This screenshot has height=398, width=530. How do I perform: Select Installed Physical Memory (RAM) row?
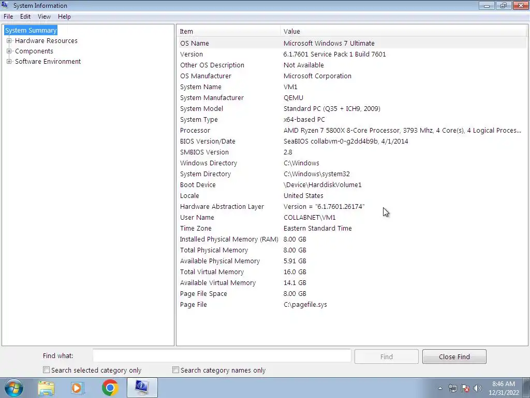(x=352, y=239)
